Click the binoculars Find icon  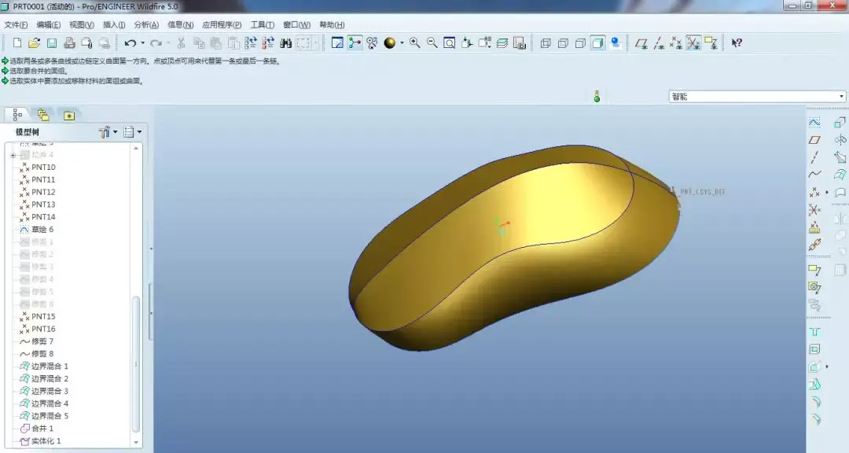[286, 42]
